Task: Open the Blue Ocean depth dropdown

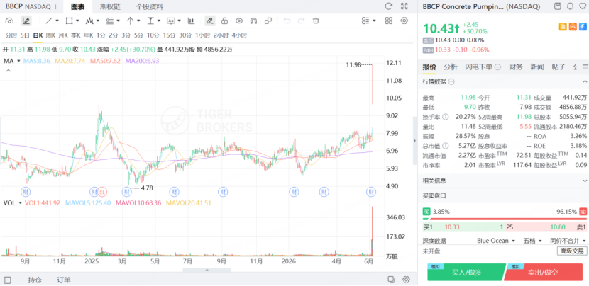Action: pyautogui.click(x=495, y=241)
